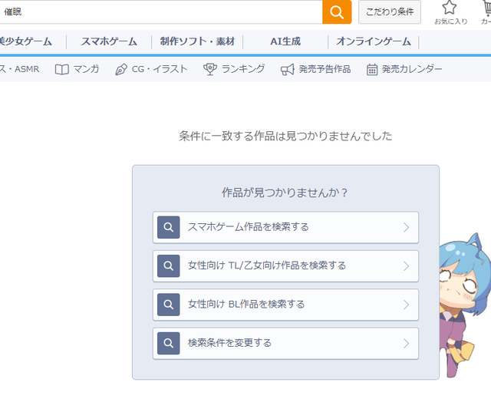491x402 pixels.
Task: Select 検索条件を変更する option
Action: coord(285,344)
